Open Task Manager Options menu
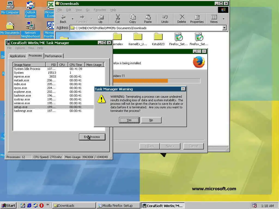Image resolution: width=279 pixels, height=209 pixels. 20,48
